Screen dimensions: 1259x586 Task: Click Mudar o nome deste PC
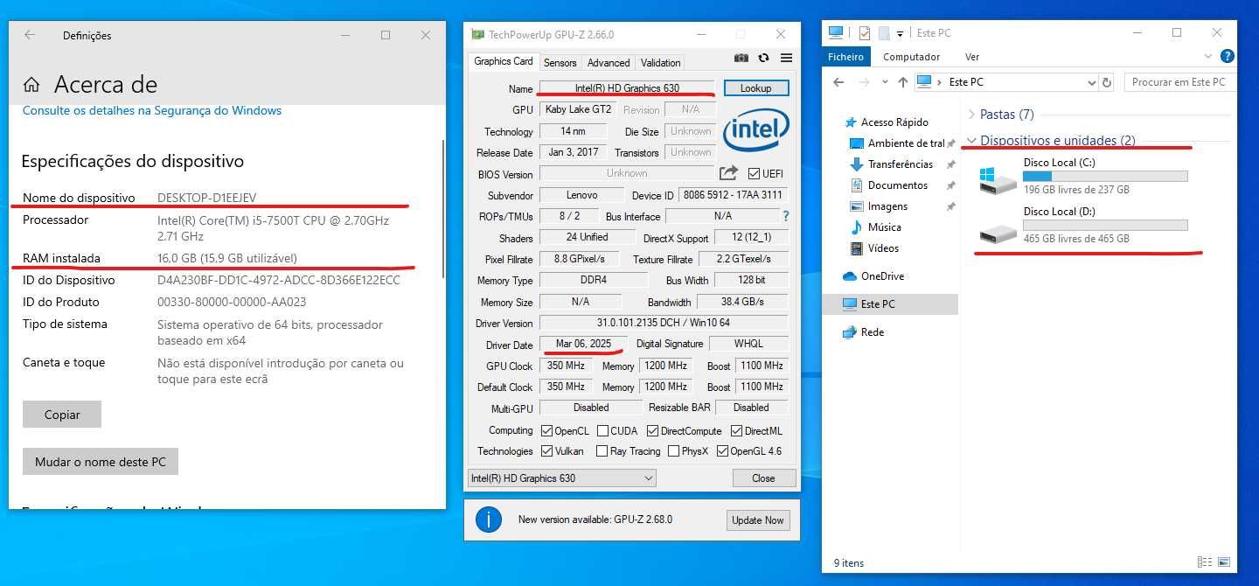click(x=101, y=462)
